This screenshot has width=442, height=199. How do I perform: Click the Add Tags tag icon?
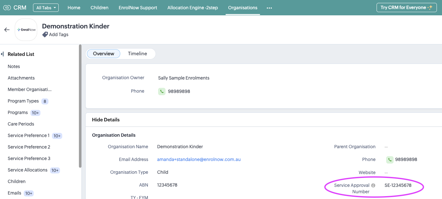(x=45, y=34)
